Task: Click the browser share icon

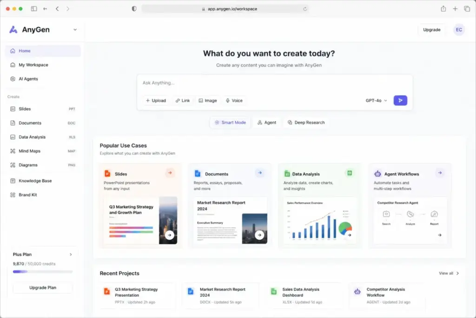Action: coord(443,9)
